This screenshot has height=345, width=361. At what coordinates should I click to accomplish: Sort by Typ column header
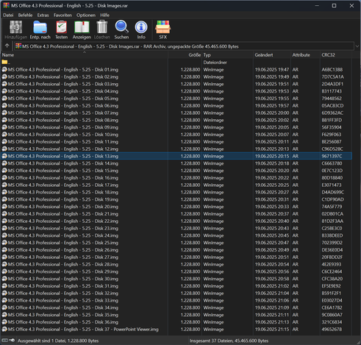pyautogui.click(x=227, y=55)
